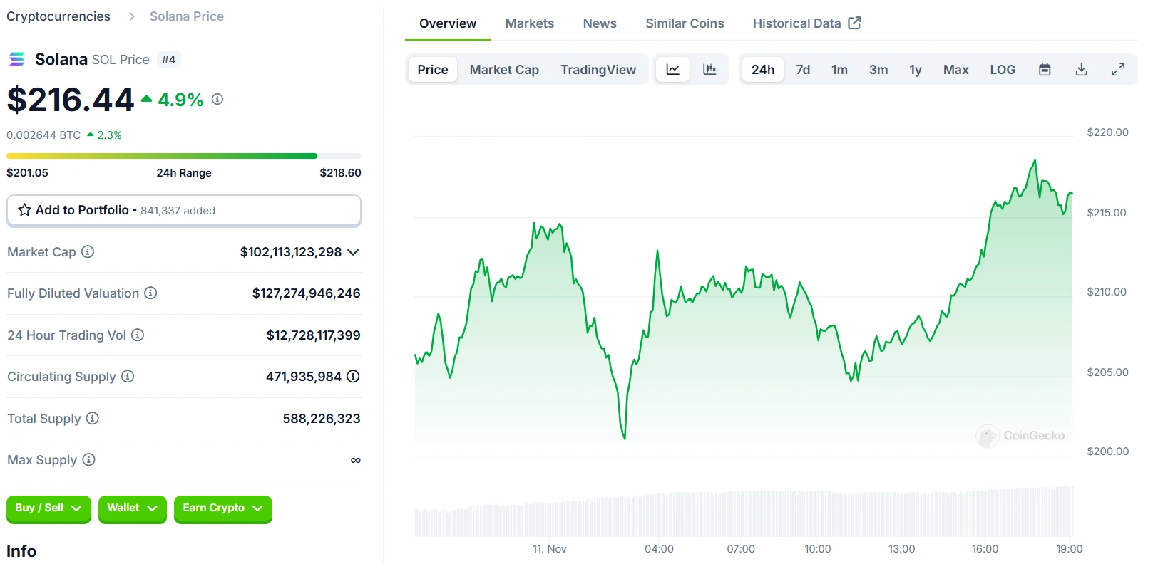Click the infinity max supply symbol
This screenshot has height=564, width=1153.
click(x=355, y=460)
